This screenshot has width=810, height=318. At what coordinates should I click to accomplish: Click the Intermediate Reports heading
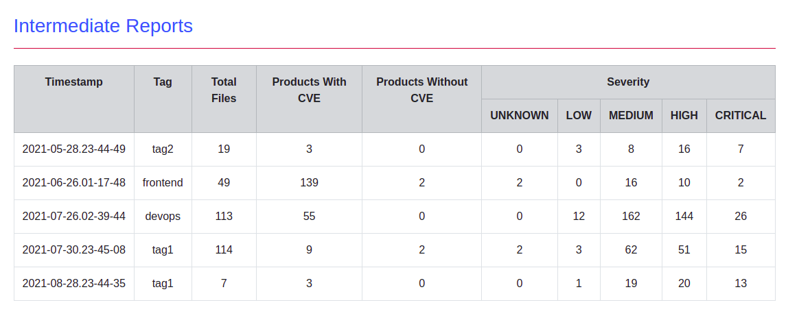[104, 26]
